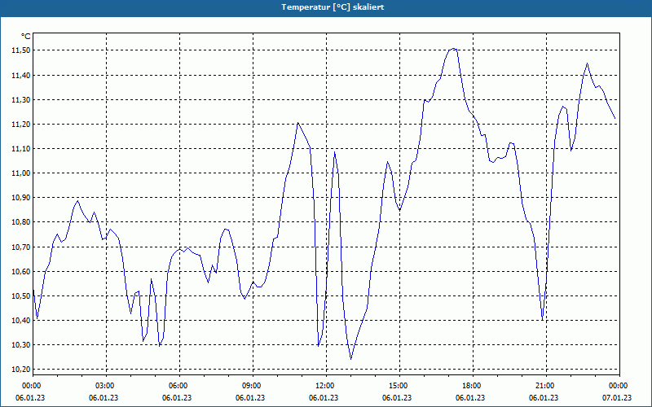Viewport: 652px width, 407px height.
Task: Click the °C unit label on the axis
Action: click(x=26, y=37)
